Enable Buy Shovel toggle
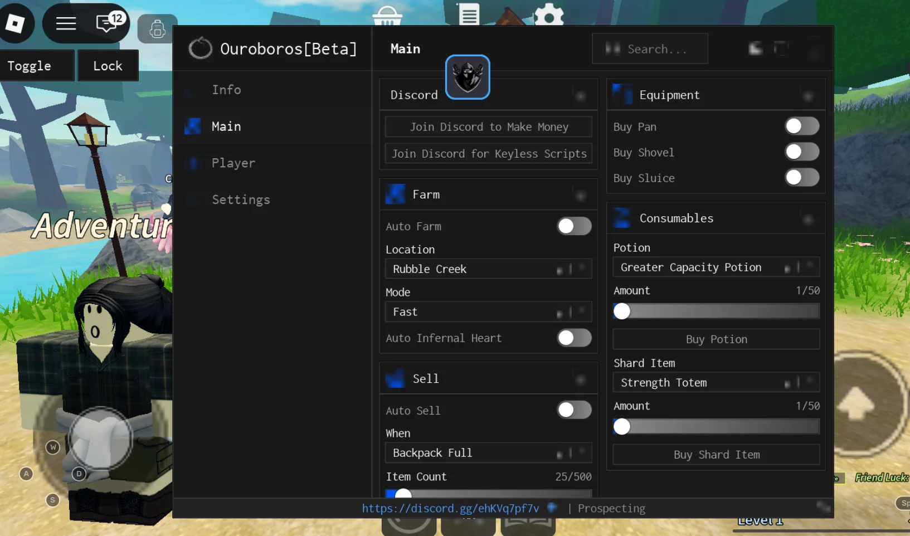The width and height of the screenshot is (910, 536). [802, 152]
